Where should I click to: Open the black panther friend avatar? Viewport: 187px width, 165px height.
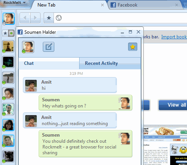[8, 157]
